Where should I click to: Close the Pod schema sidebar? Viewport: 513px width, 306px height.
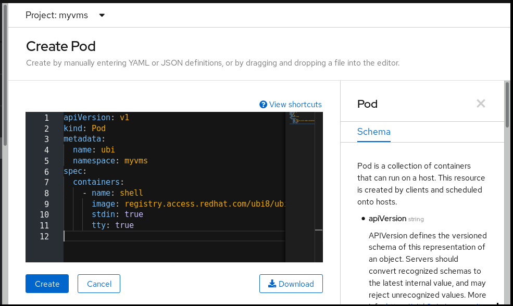click(x=481, y=104)
